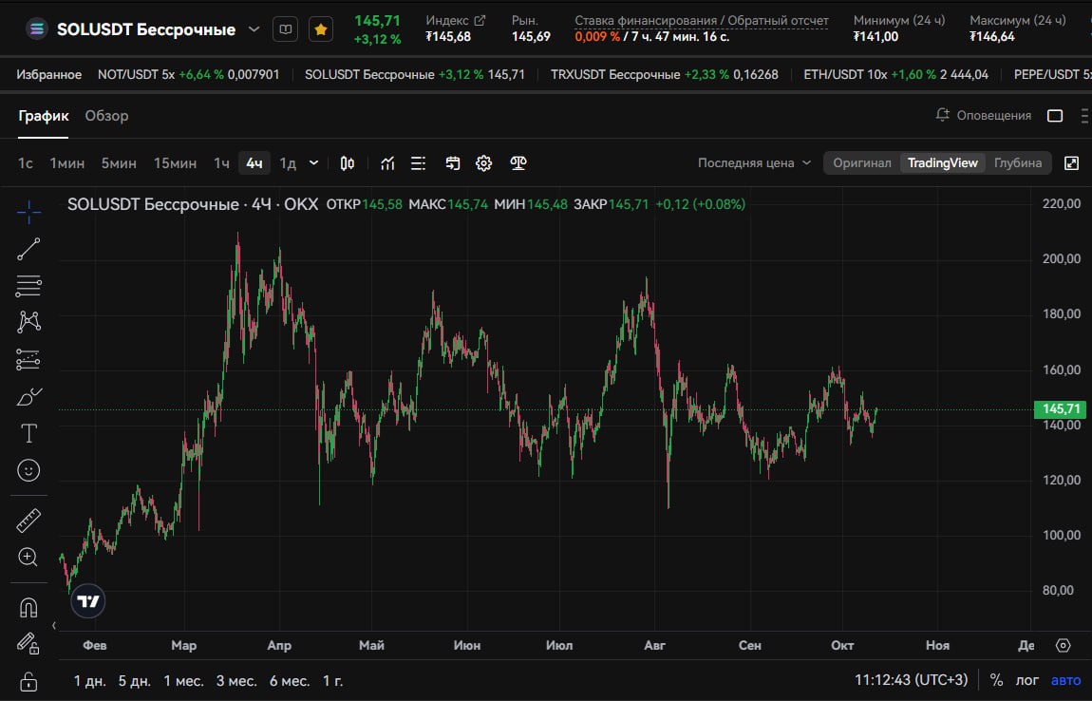The height and width of the screenshot is (701, 1092).
Task: Open the trading guide book icon
Action: tap(286, 29)
